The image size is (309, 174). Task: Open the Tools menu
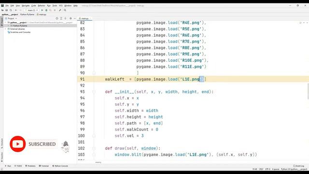point(55,6)
